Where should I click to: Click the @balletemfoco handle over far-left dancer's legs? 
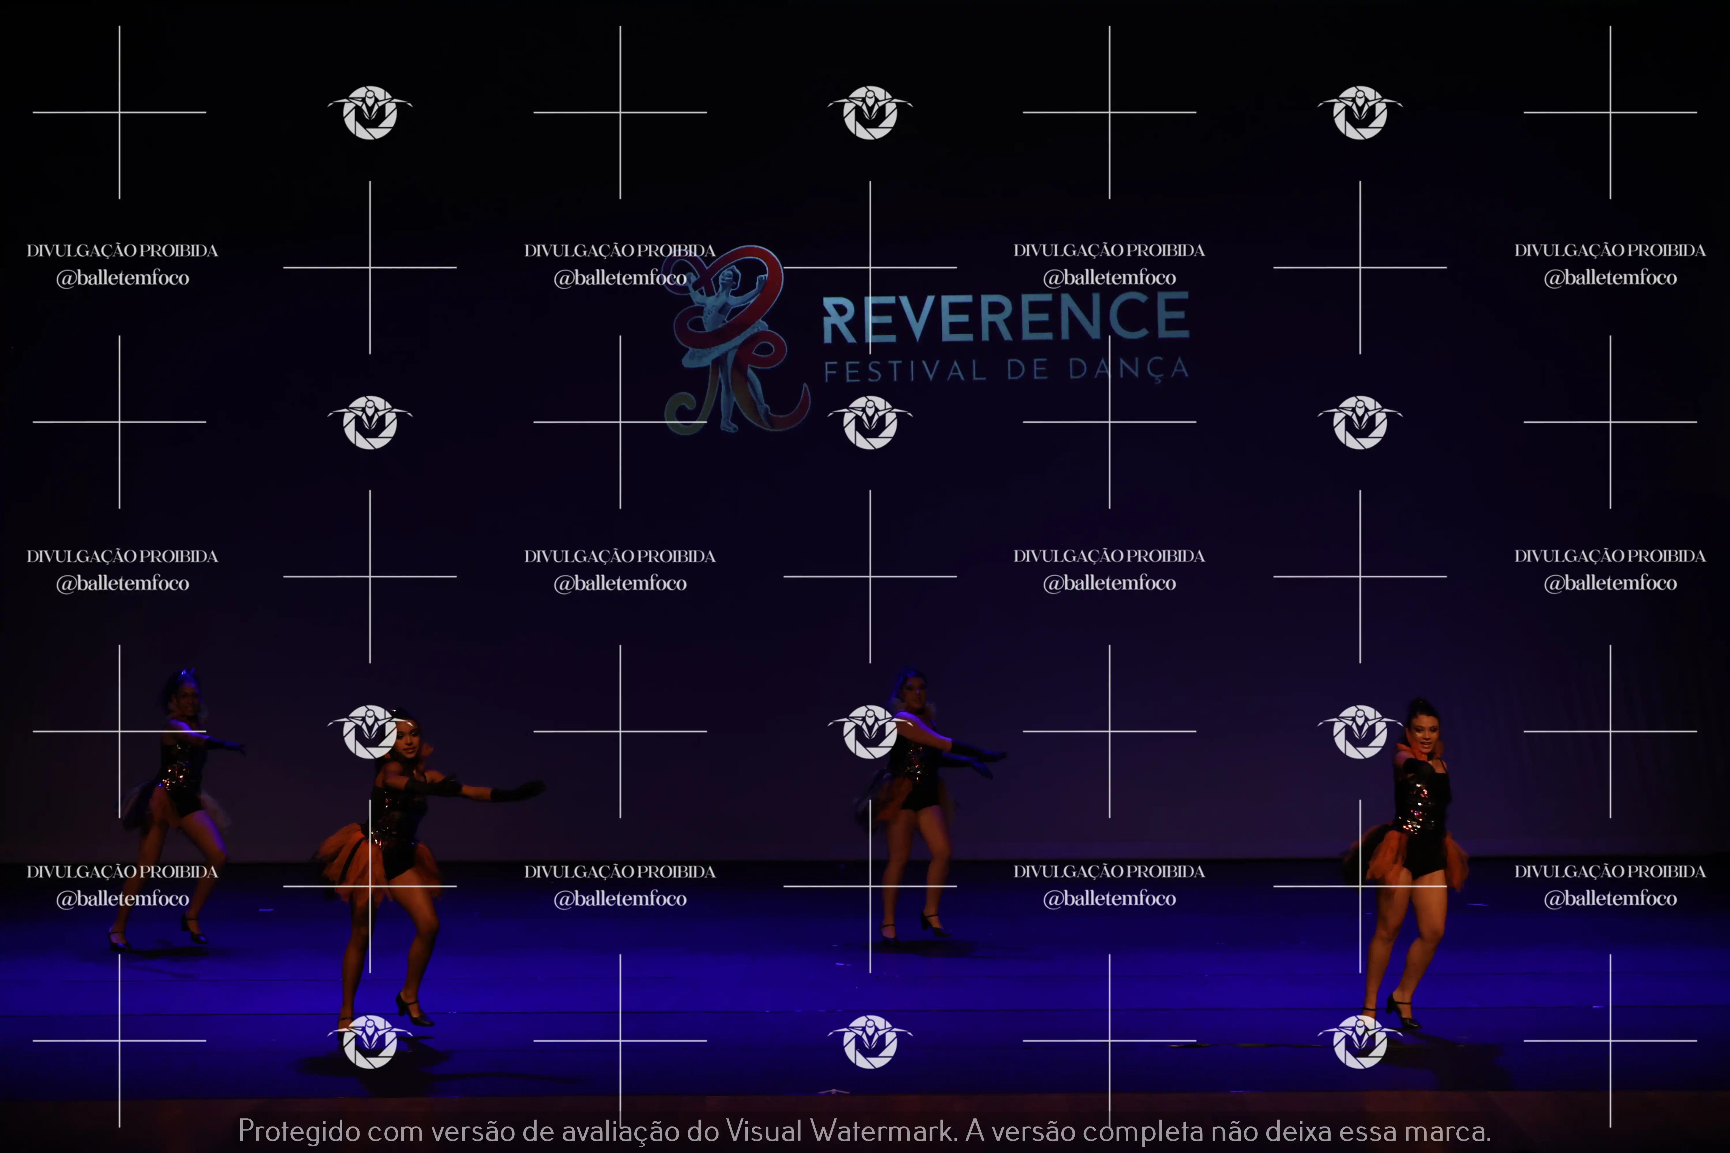(x=123, y=898)
